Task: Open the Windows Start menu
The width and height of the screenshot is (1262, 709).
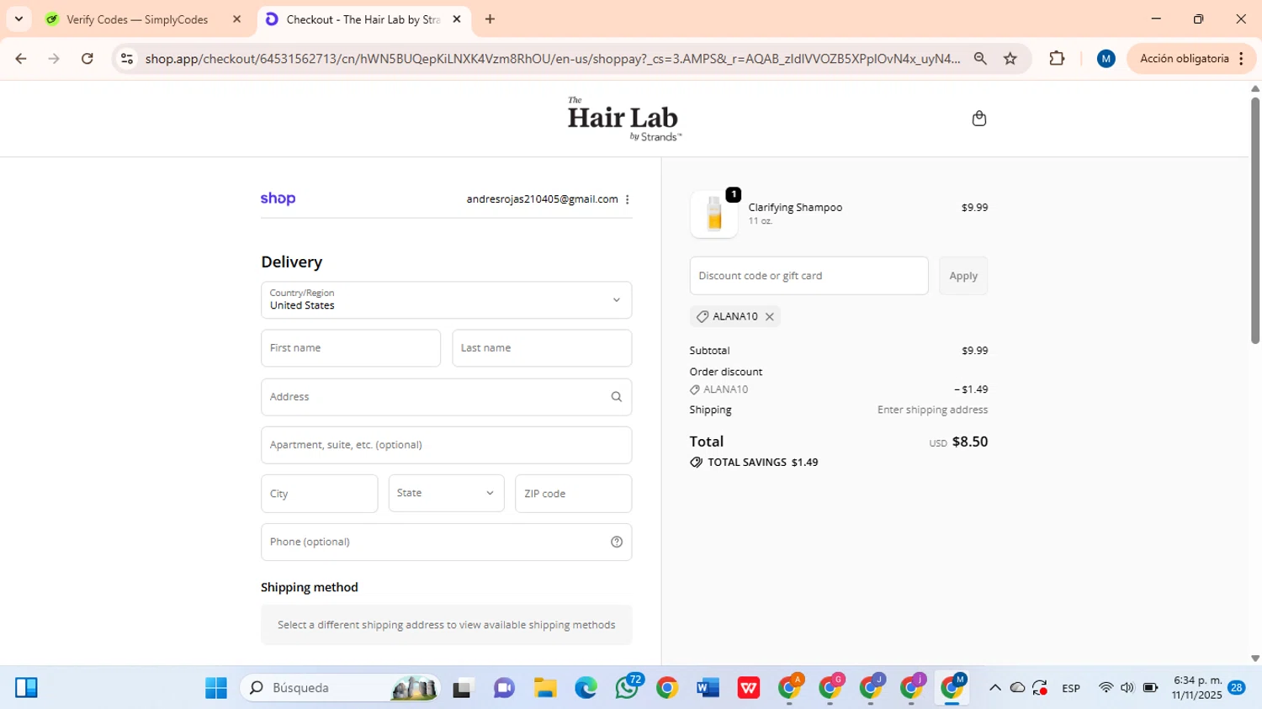Action: 216,688
